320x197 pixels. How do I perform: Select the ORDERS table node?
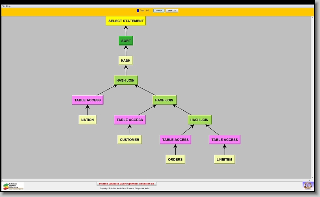pos(175,159)
